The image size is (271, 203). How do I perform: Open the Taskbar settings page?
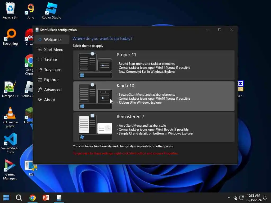tap(52, 59)
